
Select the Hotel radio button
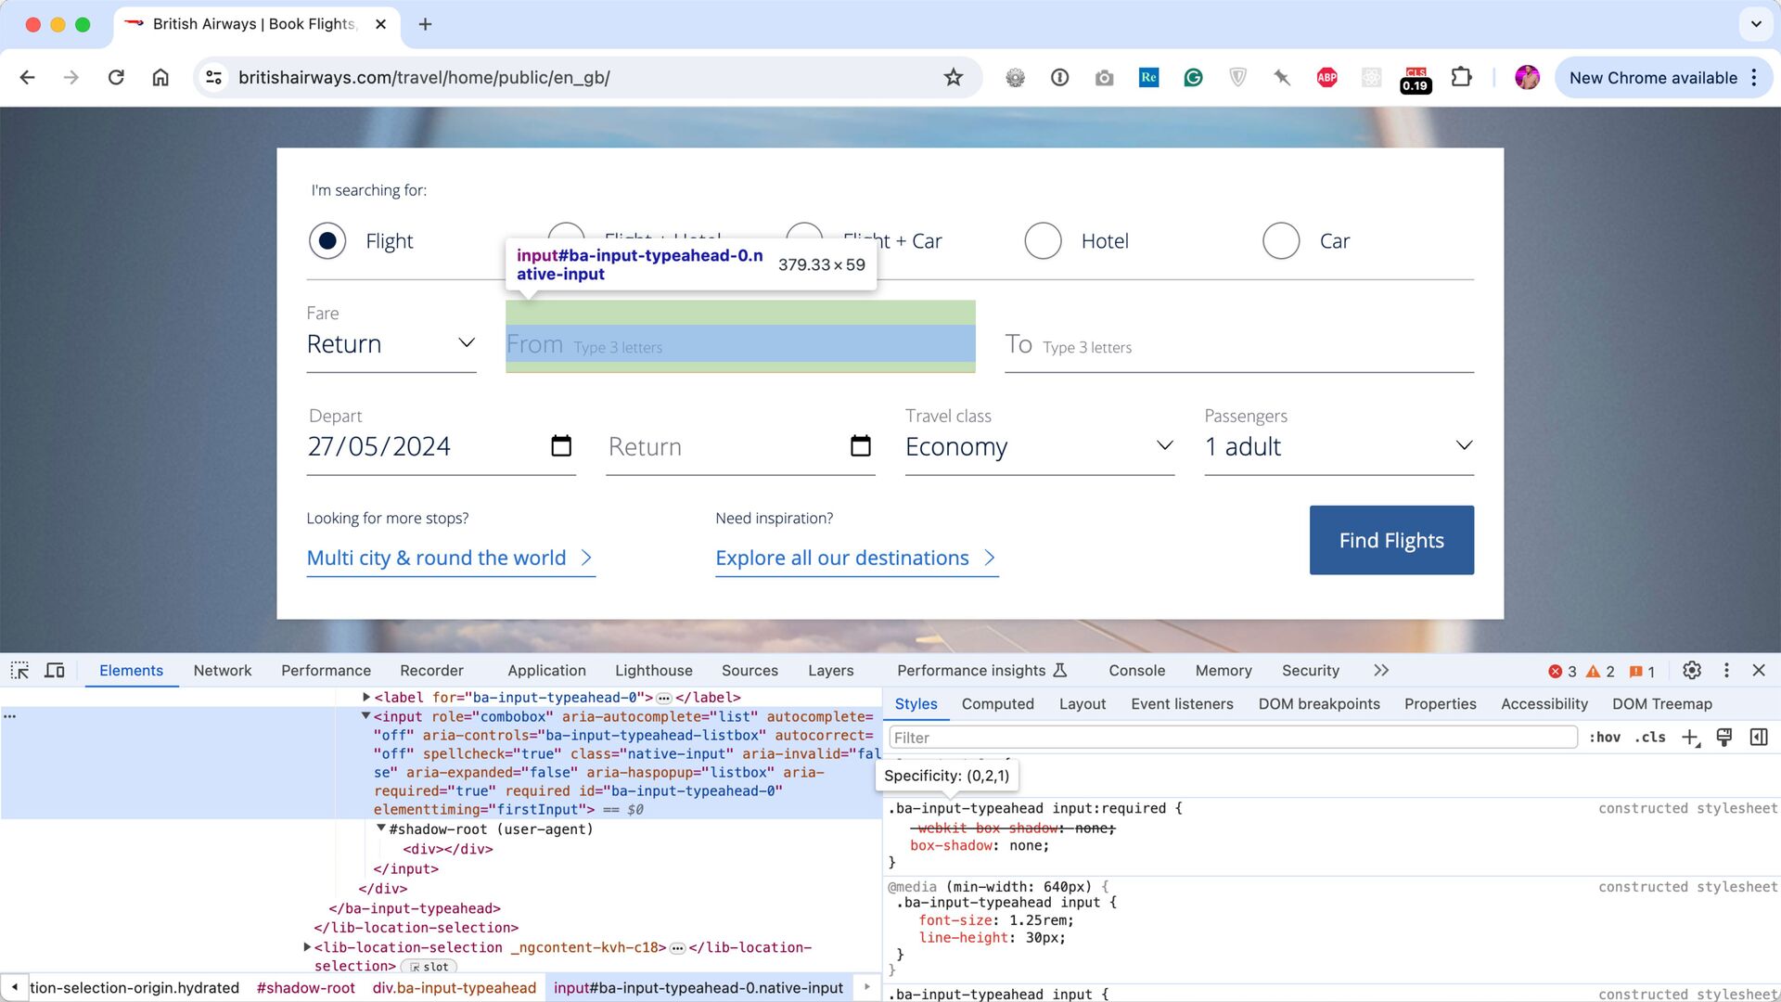1043,241
